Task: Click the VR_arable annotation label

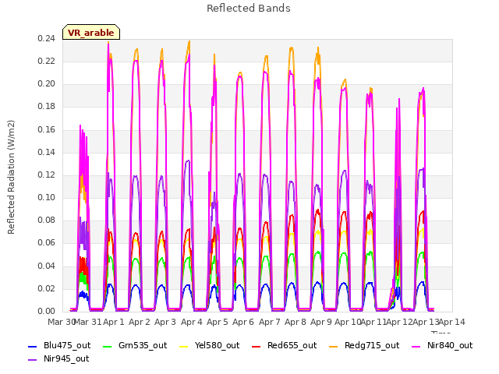Action: point(91,33)
